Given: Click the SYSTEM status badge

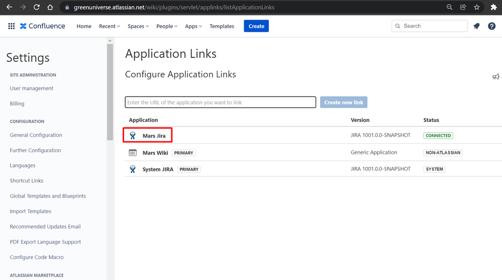Looking at the screenshot, I should pos(434,169).
